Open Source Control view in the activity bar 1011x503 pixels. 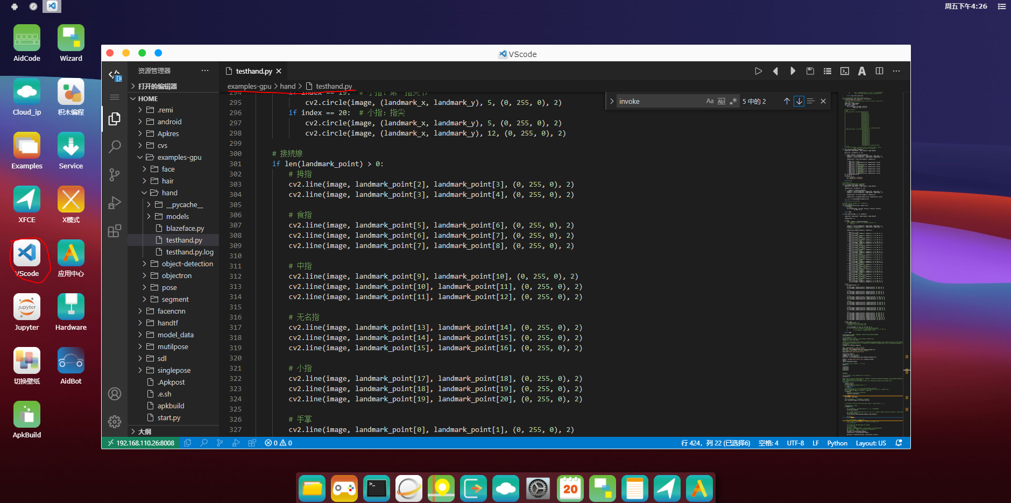[115, 175]
